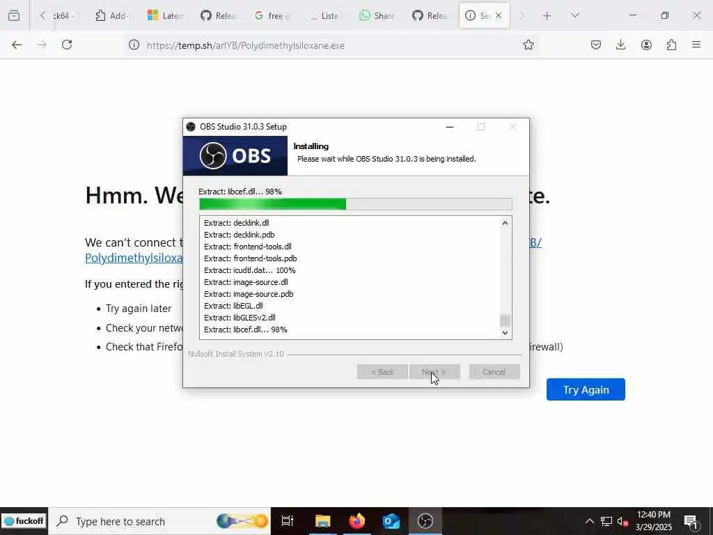713x535 pixels.
Task: Go forward one page in Firefox
Action: pos(42,45)
